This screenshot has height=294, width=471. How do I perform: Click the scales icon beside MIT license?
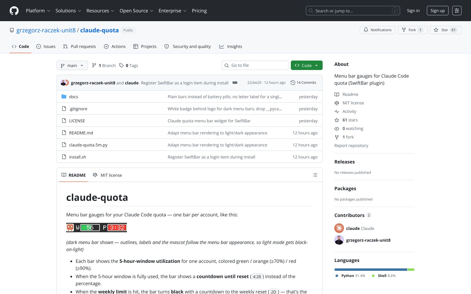[337, 103]
